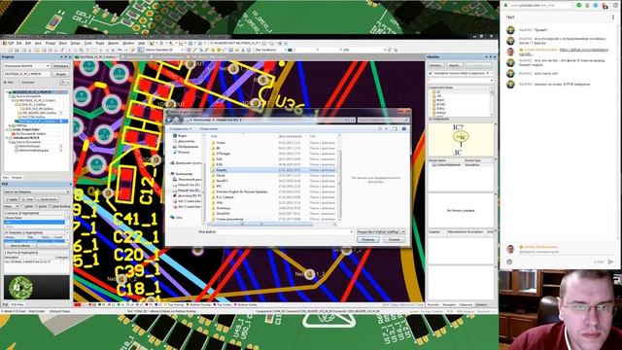This screenshot has height=350, width=622.
Task: Switch to Projects tab below tree
Action: pos(17,177)
